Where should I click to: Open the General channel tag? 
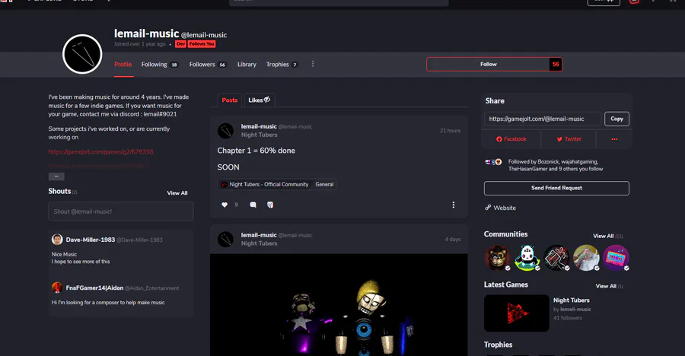click(x=324, y=184)
